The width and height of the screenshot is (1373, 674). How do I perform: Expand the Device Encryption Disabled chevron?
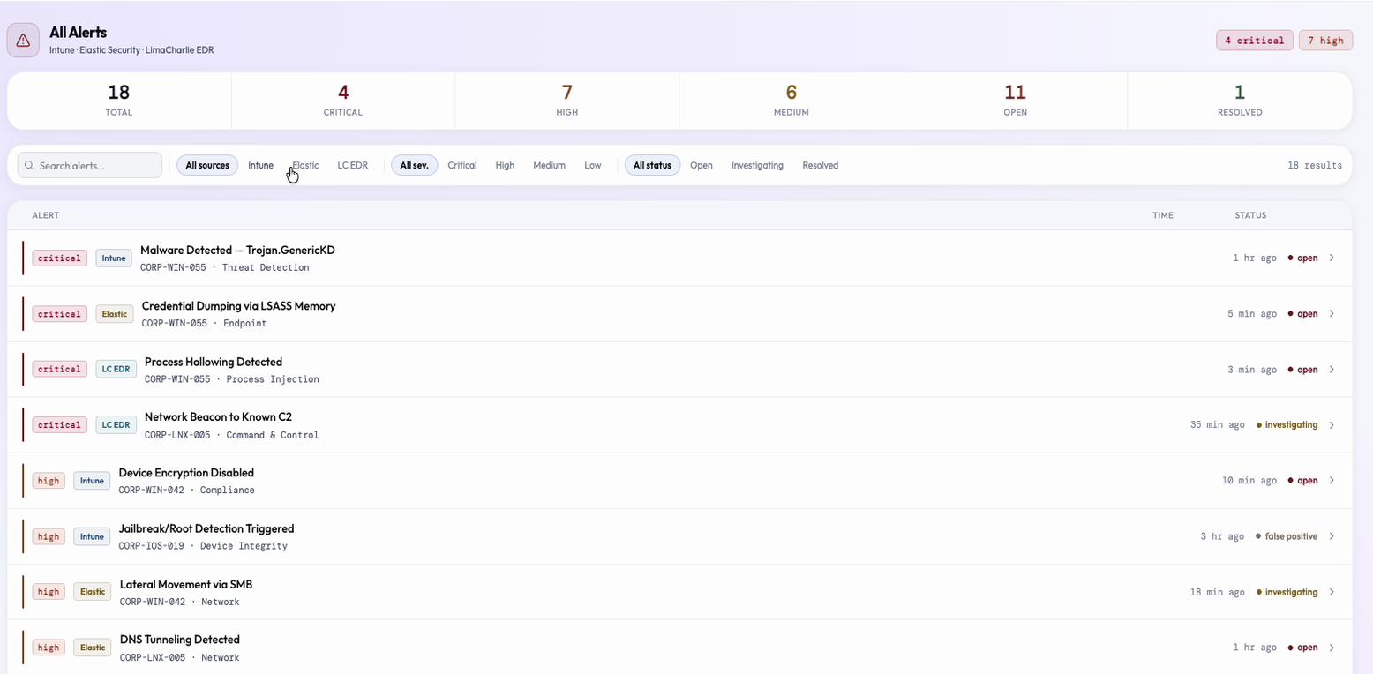tap(1332, 481)
